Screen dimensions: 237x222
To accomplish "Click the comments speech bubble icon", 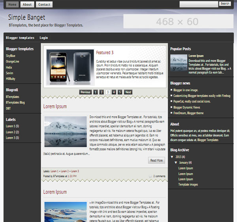I will pyautogui.click(x=150, y=176).
